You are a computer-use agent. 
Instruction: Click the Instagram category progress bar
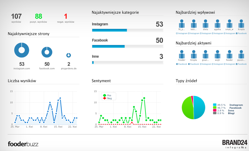point(127,30)
